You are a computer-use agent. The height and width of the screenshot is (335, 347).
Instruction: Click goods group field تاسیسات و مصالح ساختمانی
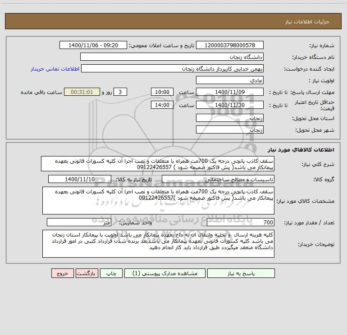(x=218, y=179)
